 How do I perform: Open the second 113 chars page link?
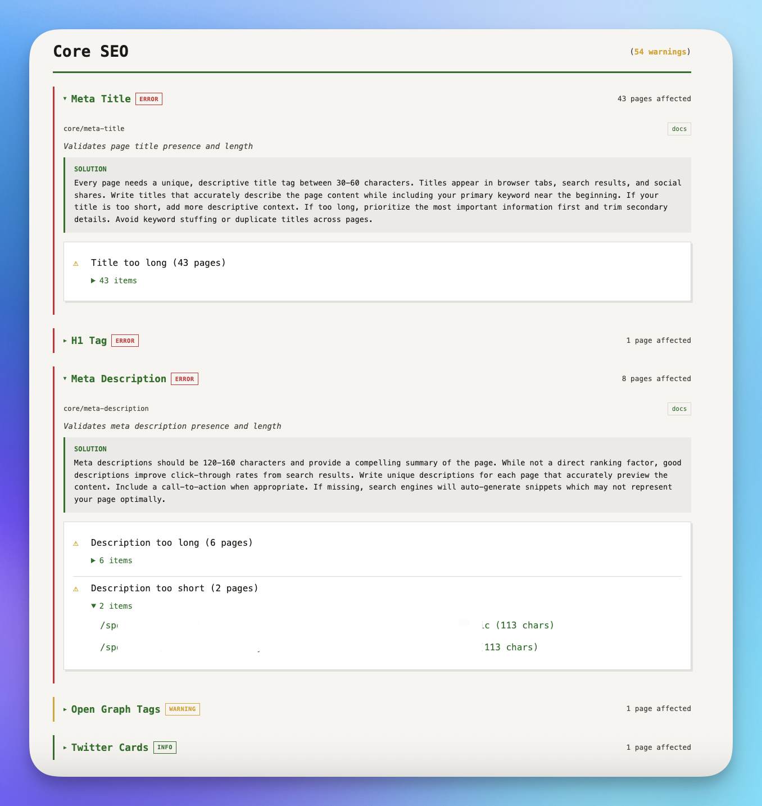click(x=319, y=647)
